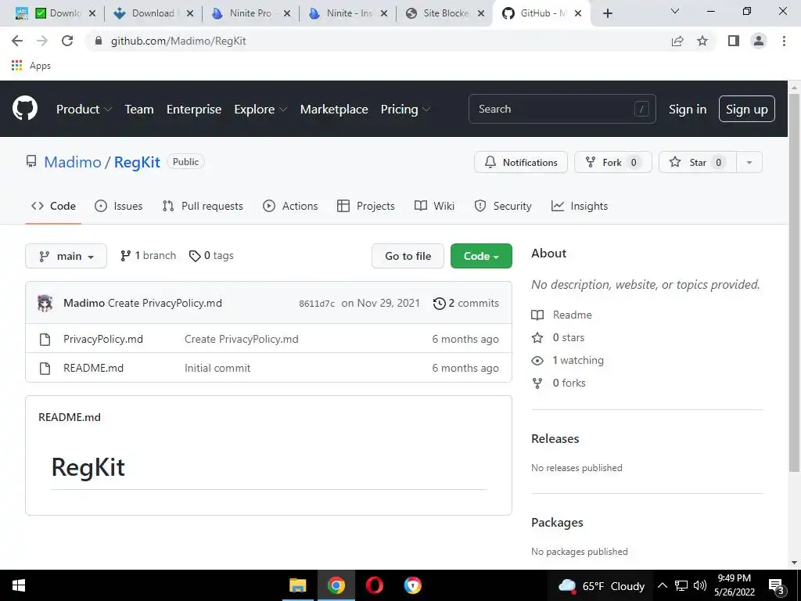
Task: Open commit hash 8611d7c
Action: (317, 304)
